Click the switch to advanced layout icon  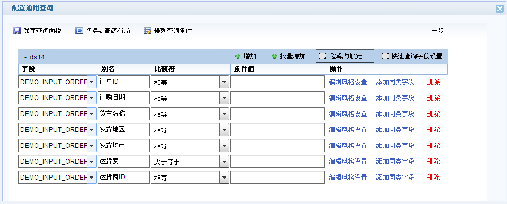[x=79, y=31]
